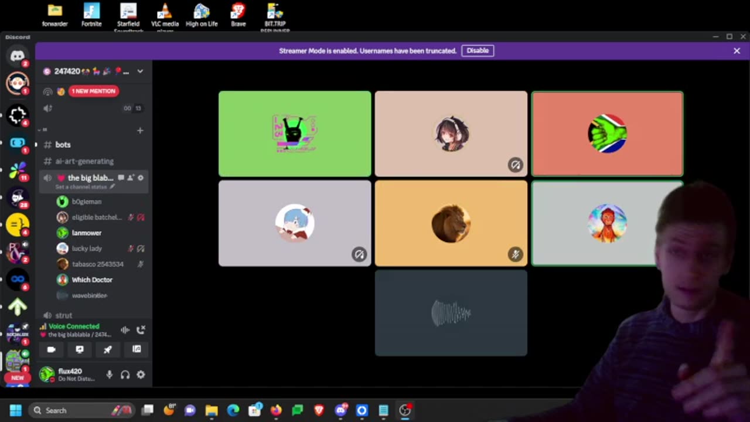The image size is (750, 422).
Task: Click the NEW unread indicator at bottom
Action: coord(18,378)
